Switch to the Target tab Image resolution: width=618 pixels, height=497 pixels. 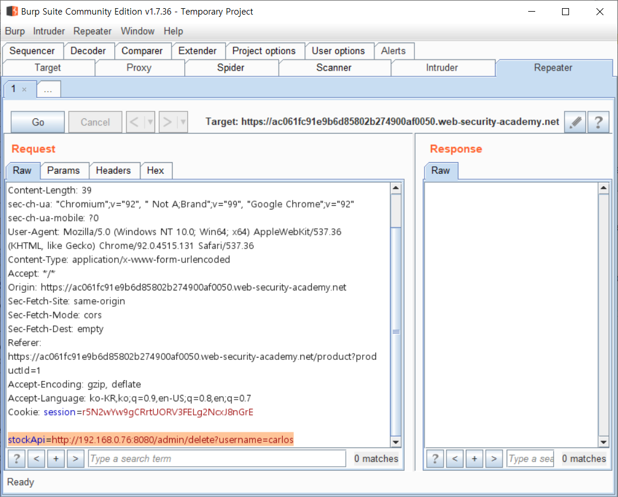click(48, 68)
